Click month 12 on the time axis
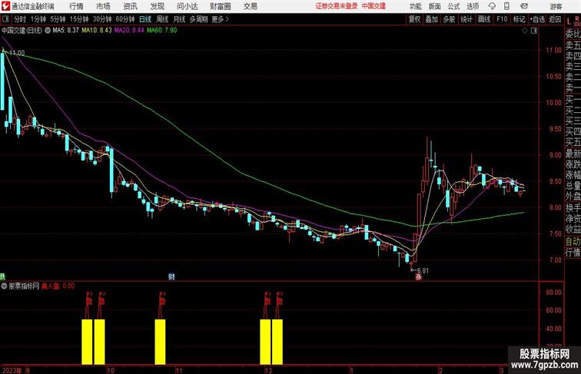This screenshot has width=581, height=374. tap(269, 370)
